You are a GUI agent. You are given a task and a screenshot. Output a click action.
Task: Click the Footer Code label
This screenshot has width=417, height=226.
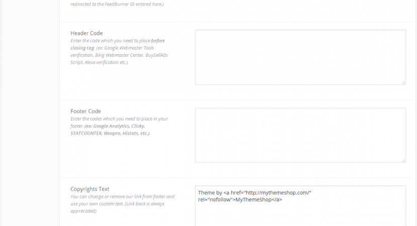coord(85,111)
